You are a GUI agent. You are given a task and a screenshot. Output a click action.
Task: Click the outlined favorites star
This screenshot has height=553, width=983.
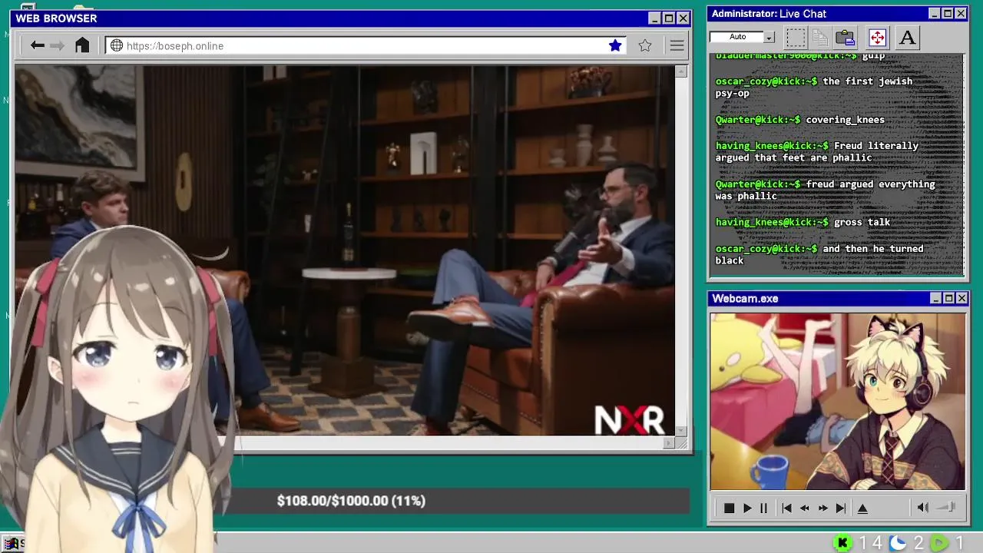tap(645, 46)
